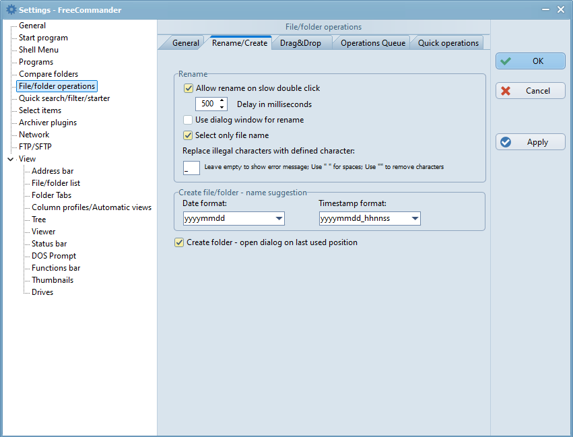Open Shell Menu settings
Image resolution: width=573 pixels, height=437 pixels.
tap(38, 50)
